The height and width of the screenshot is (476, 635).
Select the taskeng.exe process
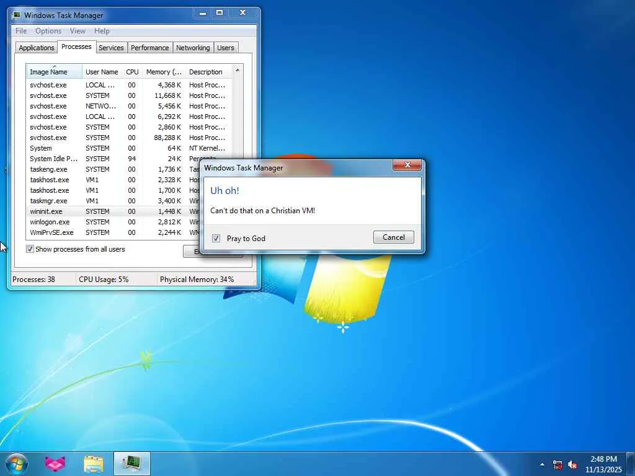[x=113, y=169]
